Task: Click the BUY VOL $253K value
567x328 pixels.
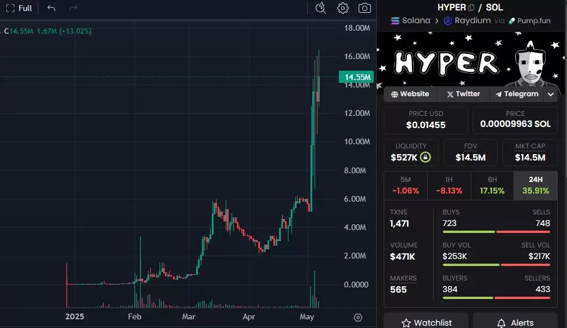Action: coord(454,256)
